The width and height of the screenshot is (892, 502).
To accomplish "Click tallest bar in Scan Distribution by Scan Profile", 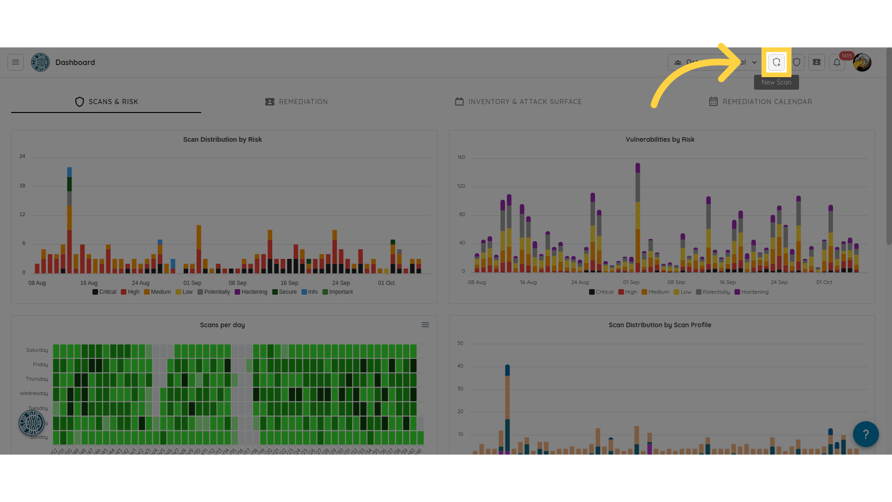I will click(x=507, y=409).
